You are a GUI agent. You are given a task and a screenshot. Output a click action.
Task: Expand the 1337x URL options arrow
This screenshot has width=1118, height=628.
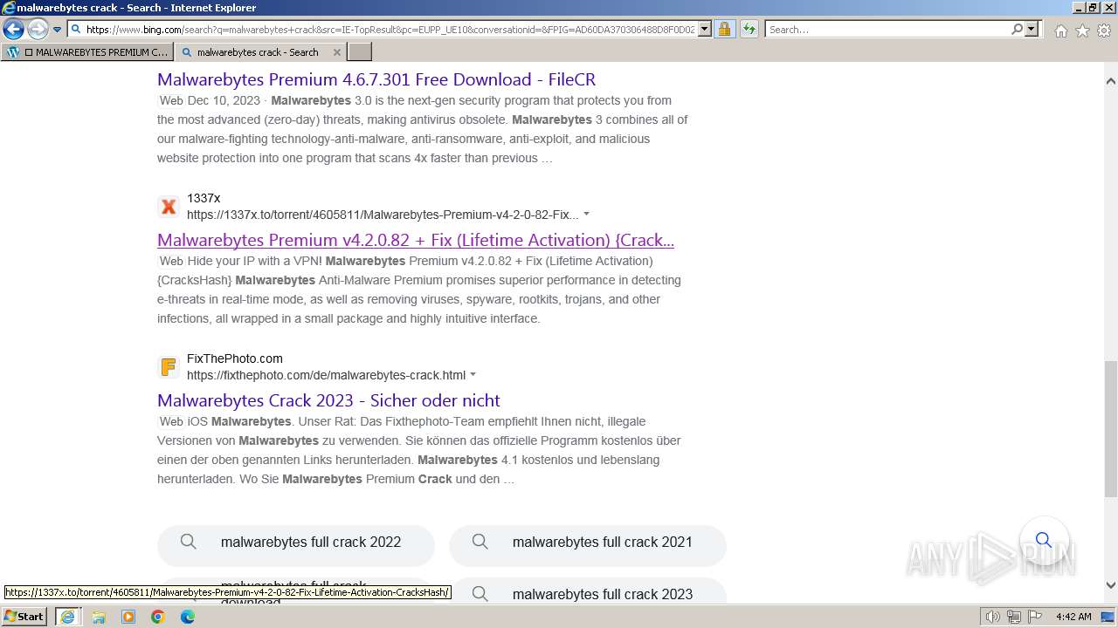586,215
